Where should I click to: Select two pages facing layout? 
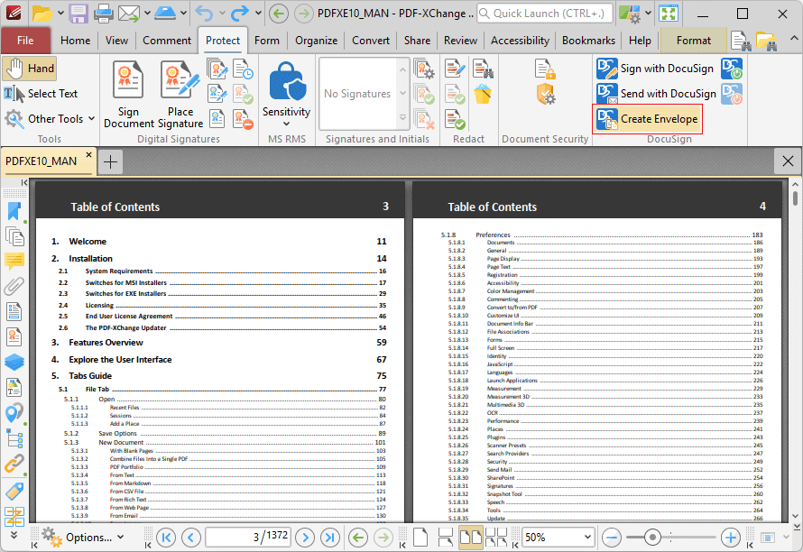point(471,538)
